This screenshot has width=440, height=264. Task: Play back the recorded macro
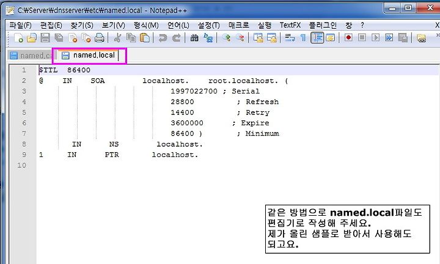click(x=375, y=38)
